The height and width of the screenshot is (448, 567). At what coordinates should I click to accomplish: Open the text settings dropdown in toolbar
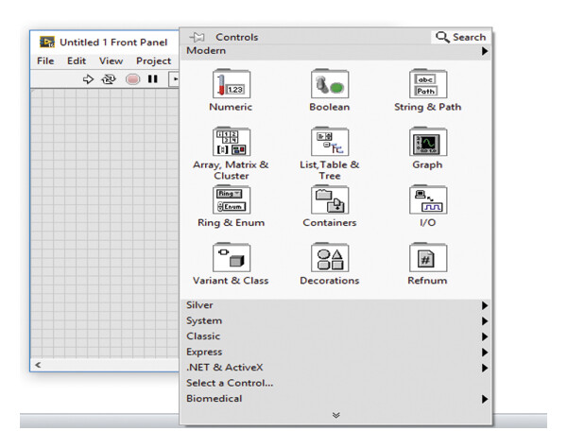click(174, 78)
